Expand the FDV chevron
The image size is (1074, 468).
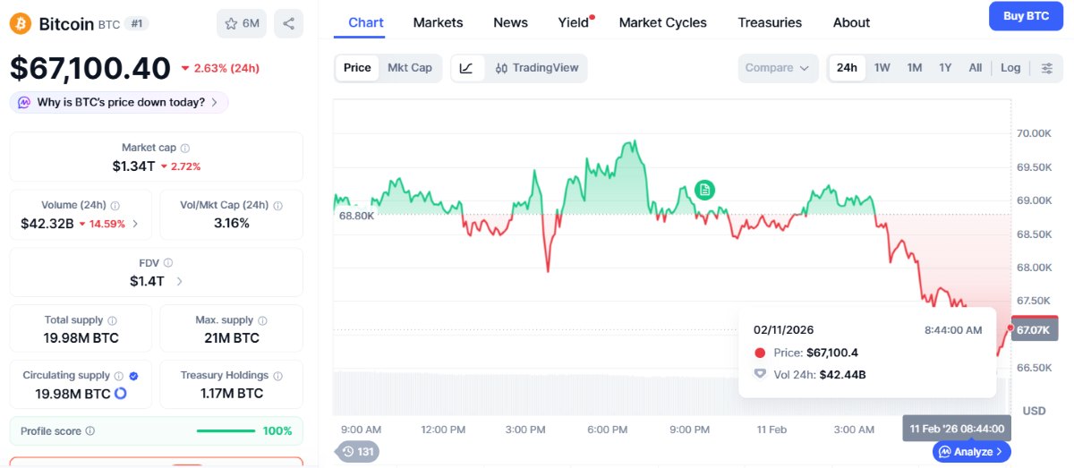pyautogui.click(x=179, y=281)
